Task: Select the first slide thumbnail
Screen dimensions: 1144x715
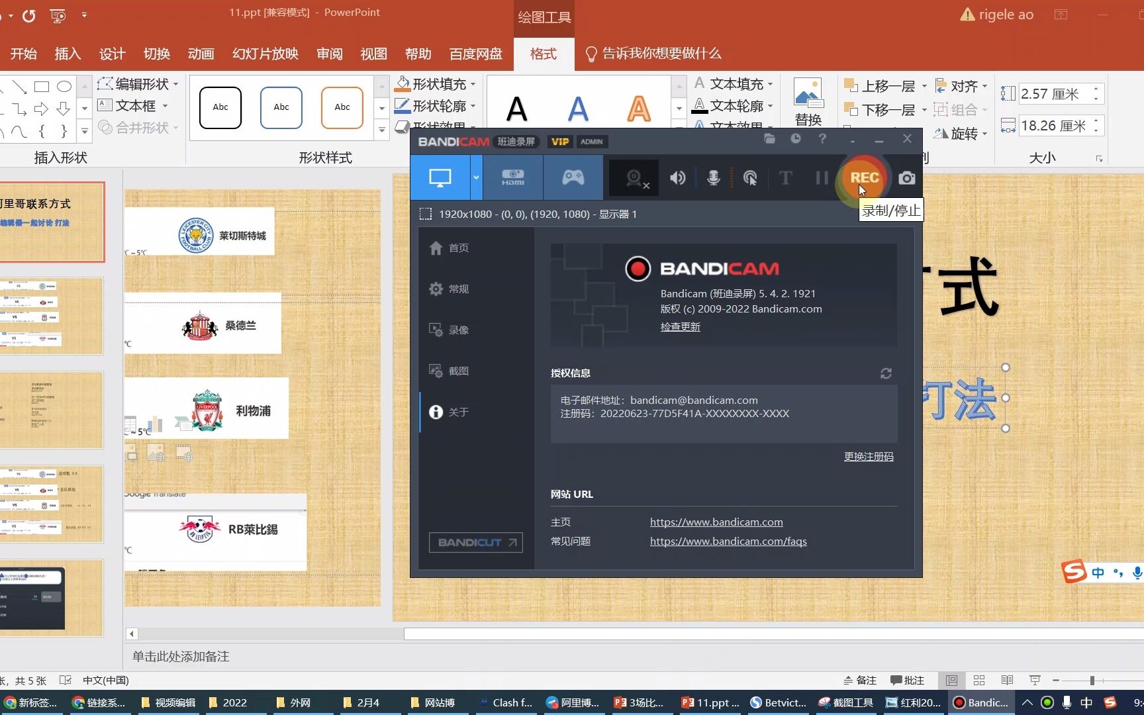Action: [x=52, y=222]
